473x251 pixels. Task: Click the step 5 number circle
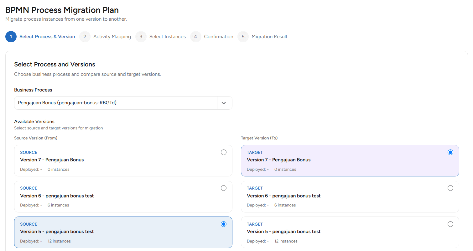point(243,37)
